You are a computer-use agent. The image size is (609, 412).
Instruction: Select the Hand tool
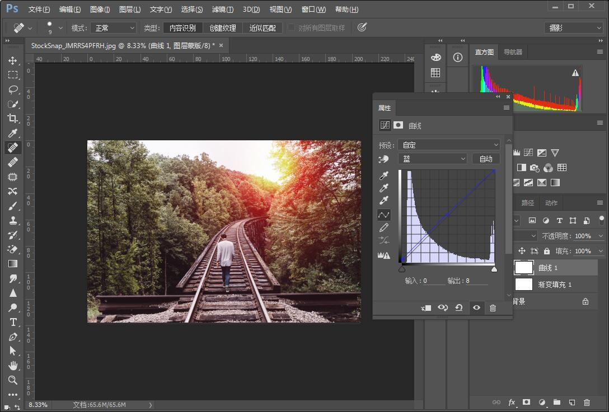coord(13,366)
